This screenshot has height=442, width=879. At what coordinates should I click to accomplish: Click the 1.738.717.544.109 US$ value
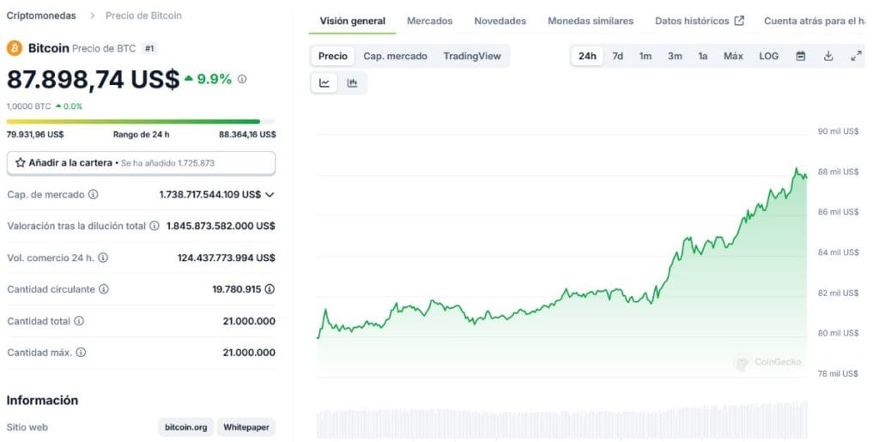[x=210, y=194]
